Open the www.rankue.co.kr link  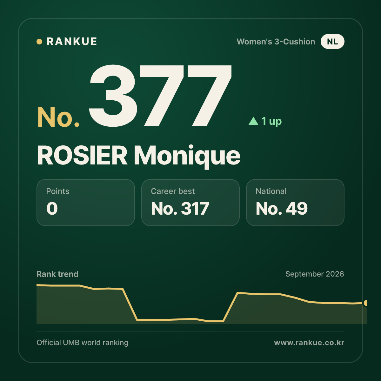309,343
